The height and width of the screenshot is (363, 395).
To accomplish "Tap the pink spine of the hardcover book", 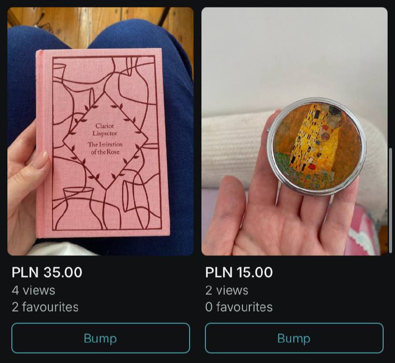I will [40, 144].
